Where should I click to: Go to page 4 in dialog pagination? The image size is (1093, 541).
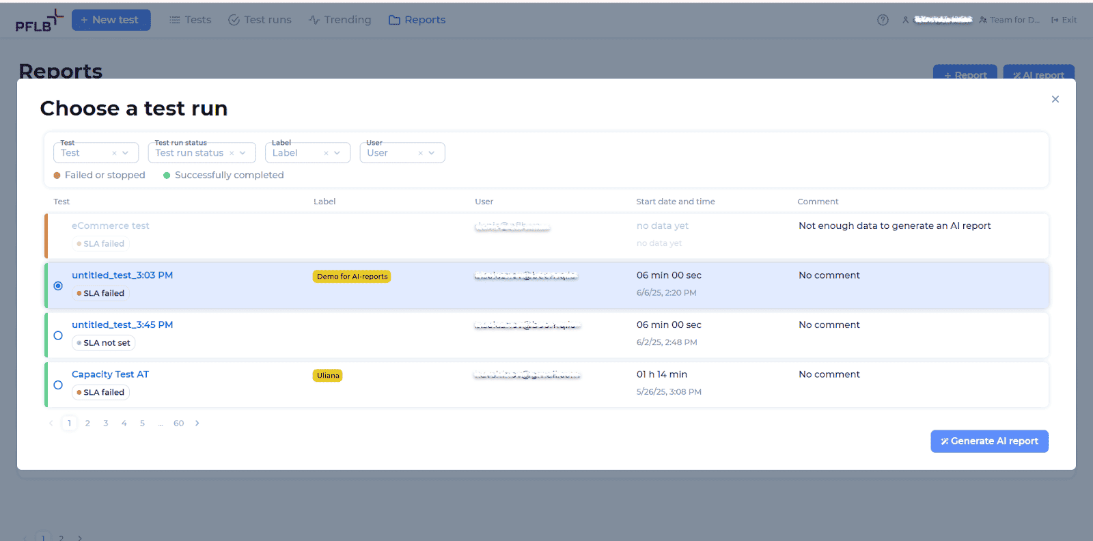click(x=124, y=424)
